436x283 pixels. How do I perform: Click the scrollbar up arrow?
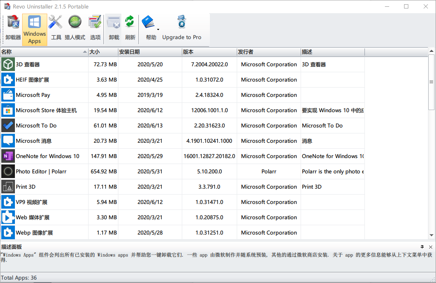[431, 51]
